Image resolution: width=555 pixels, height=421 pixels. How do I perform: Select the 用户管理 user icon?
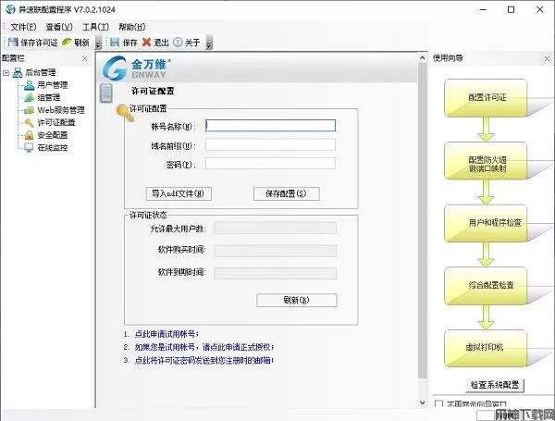(x=29, y=85)
